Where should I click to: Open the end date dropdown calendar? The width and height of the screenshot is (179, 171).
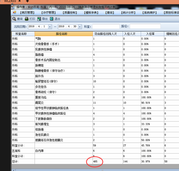coord(80,27)
